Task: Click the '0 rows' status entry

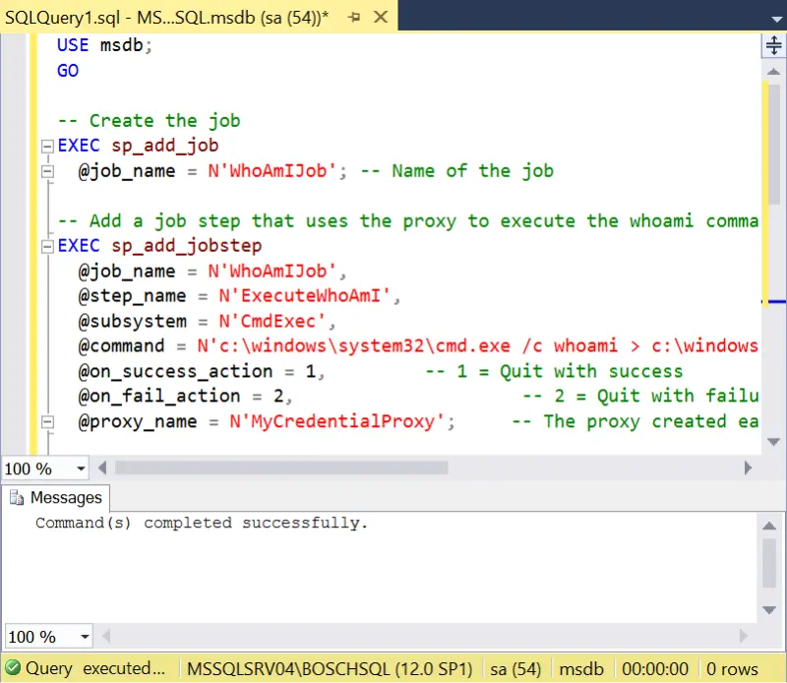Action: [732, 669]
